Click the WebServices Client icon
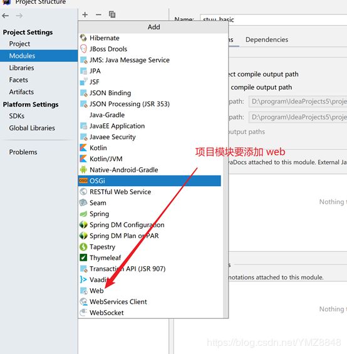The image size is (347, 354). tap(83, 301)
